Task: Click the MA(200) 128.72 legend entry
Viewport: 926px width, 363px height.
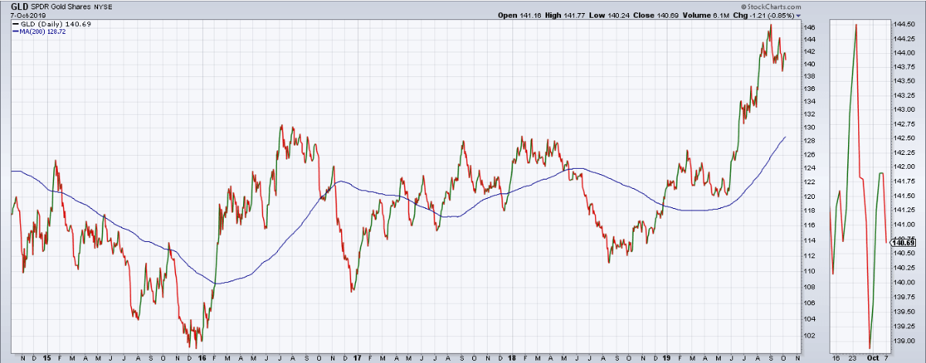Action: 39,32
